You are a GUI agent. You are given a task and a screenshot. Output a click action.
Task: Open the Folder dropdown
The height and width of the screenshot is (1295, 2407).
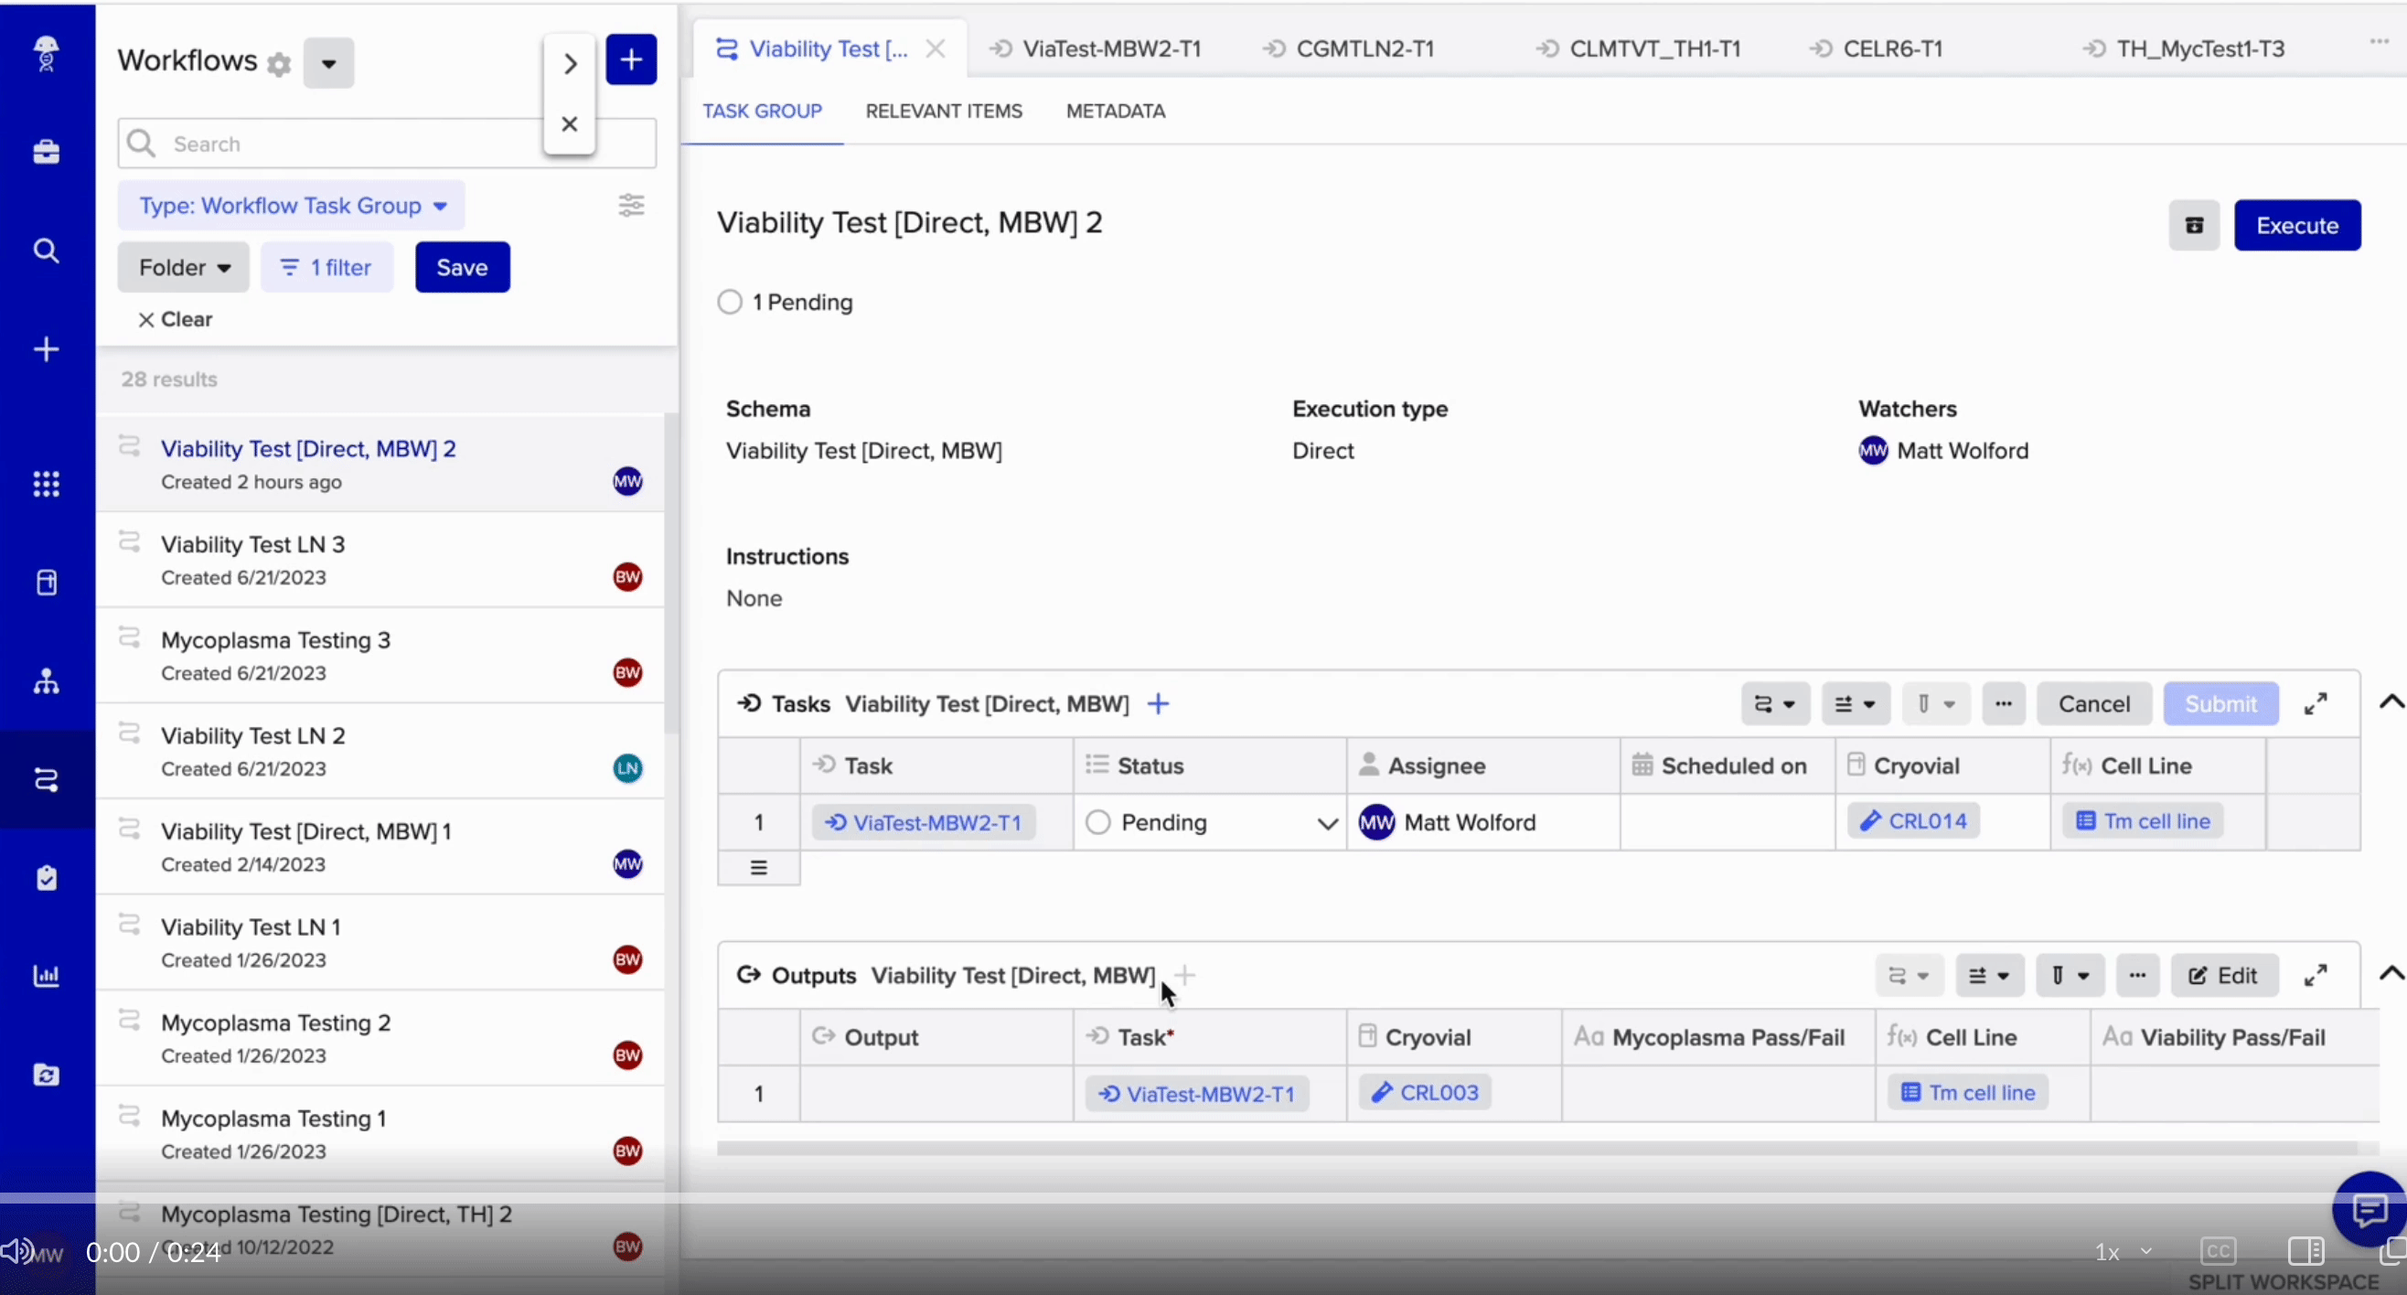(x=183, y=267)
